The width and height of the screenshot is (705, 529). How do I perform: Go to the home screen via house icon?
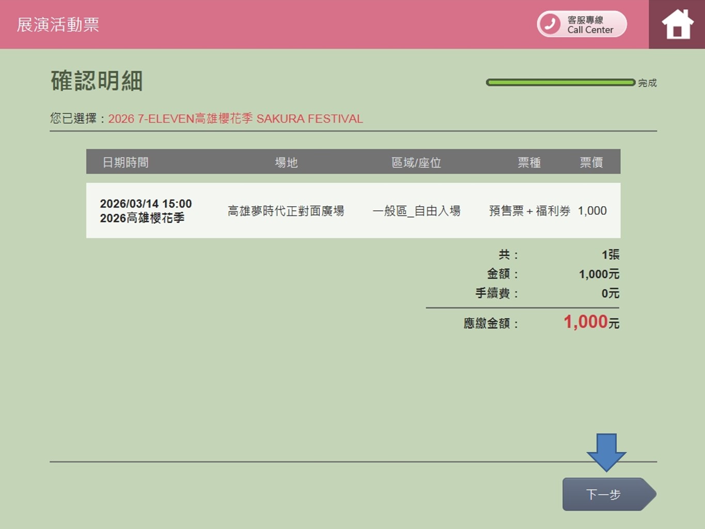[x=677, y=24]
